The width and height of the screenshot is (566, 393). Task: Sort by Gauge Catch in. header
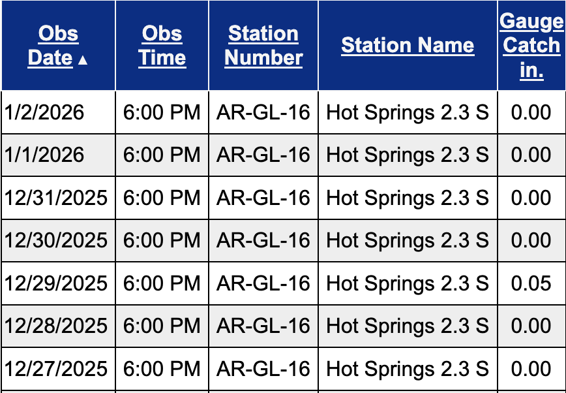(531, 45)
